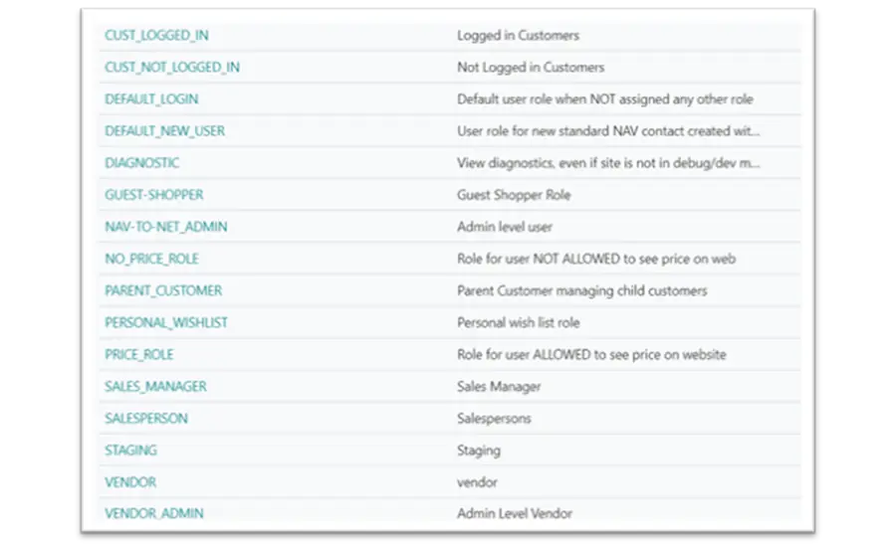Click the 'Staging' description cell
Screen dimensions: 896x547
click(478, 452)
